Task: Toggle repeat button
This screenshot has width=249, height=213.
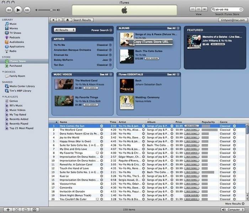Action: click(x=26, y=210)
